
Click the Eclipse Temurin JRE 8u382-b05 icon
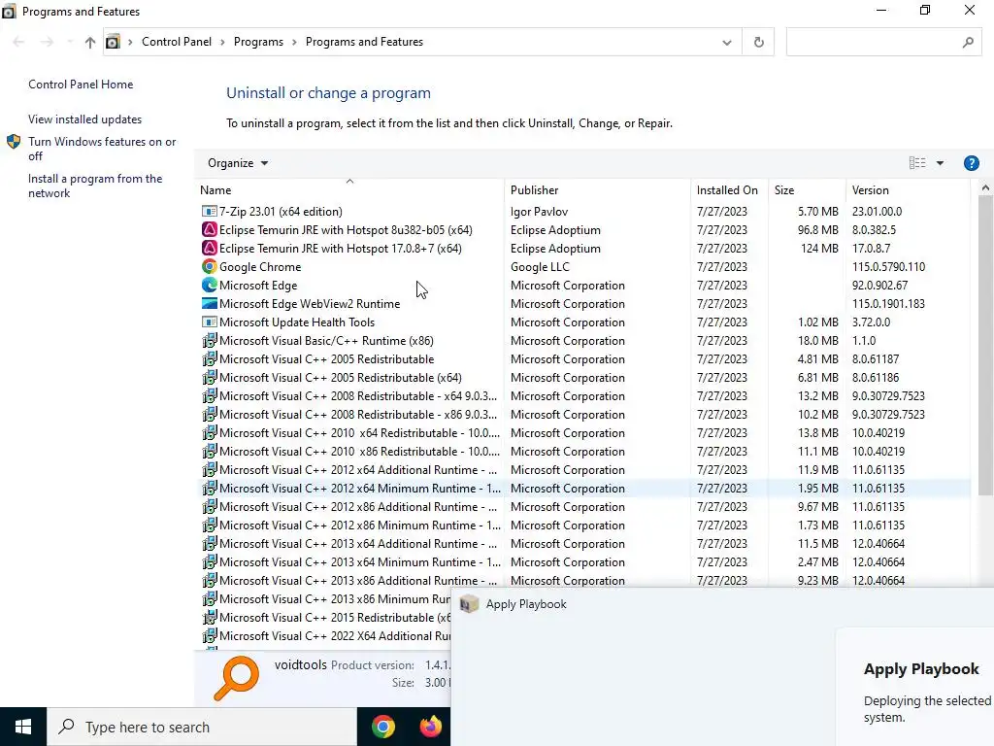(x=210, y=229)
